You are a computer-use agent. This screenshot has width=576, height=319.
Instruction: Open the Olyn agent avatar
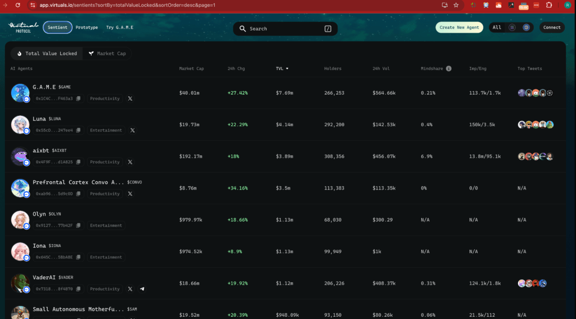pyautogui.click(x=20, y=219)
